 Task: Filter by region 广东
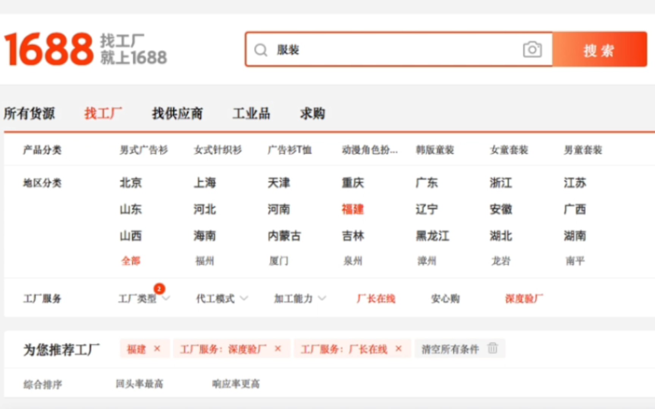point(427,183)
